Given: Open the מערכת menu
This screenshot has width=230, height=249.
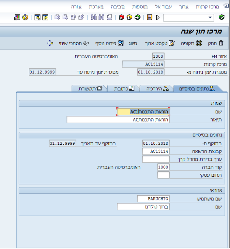Looking at the screenshot, I should (x=96, y=7).
